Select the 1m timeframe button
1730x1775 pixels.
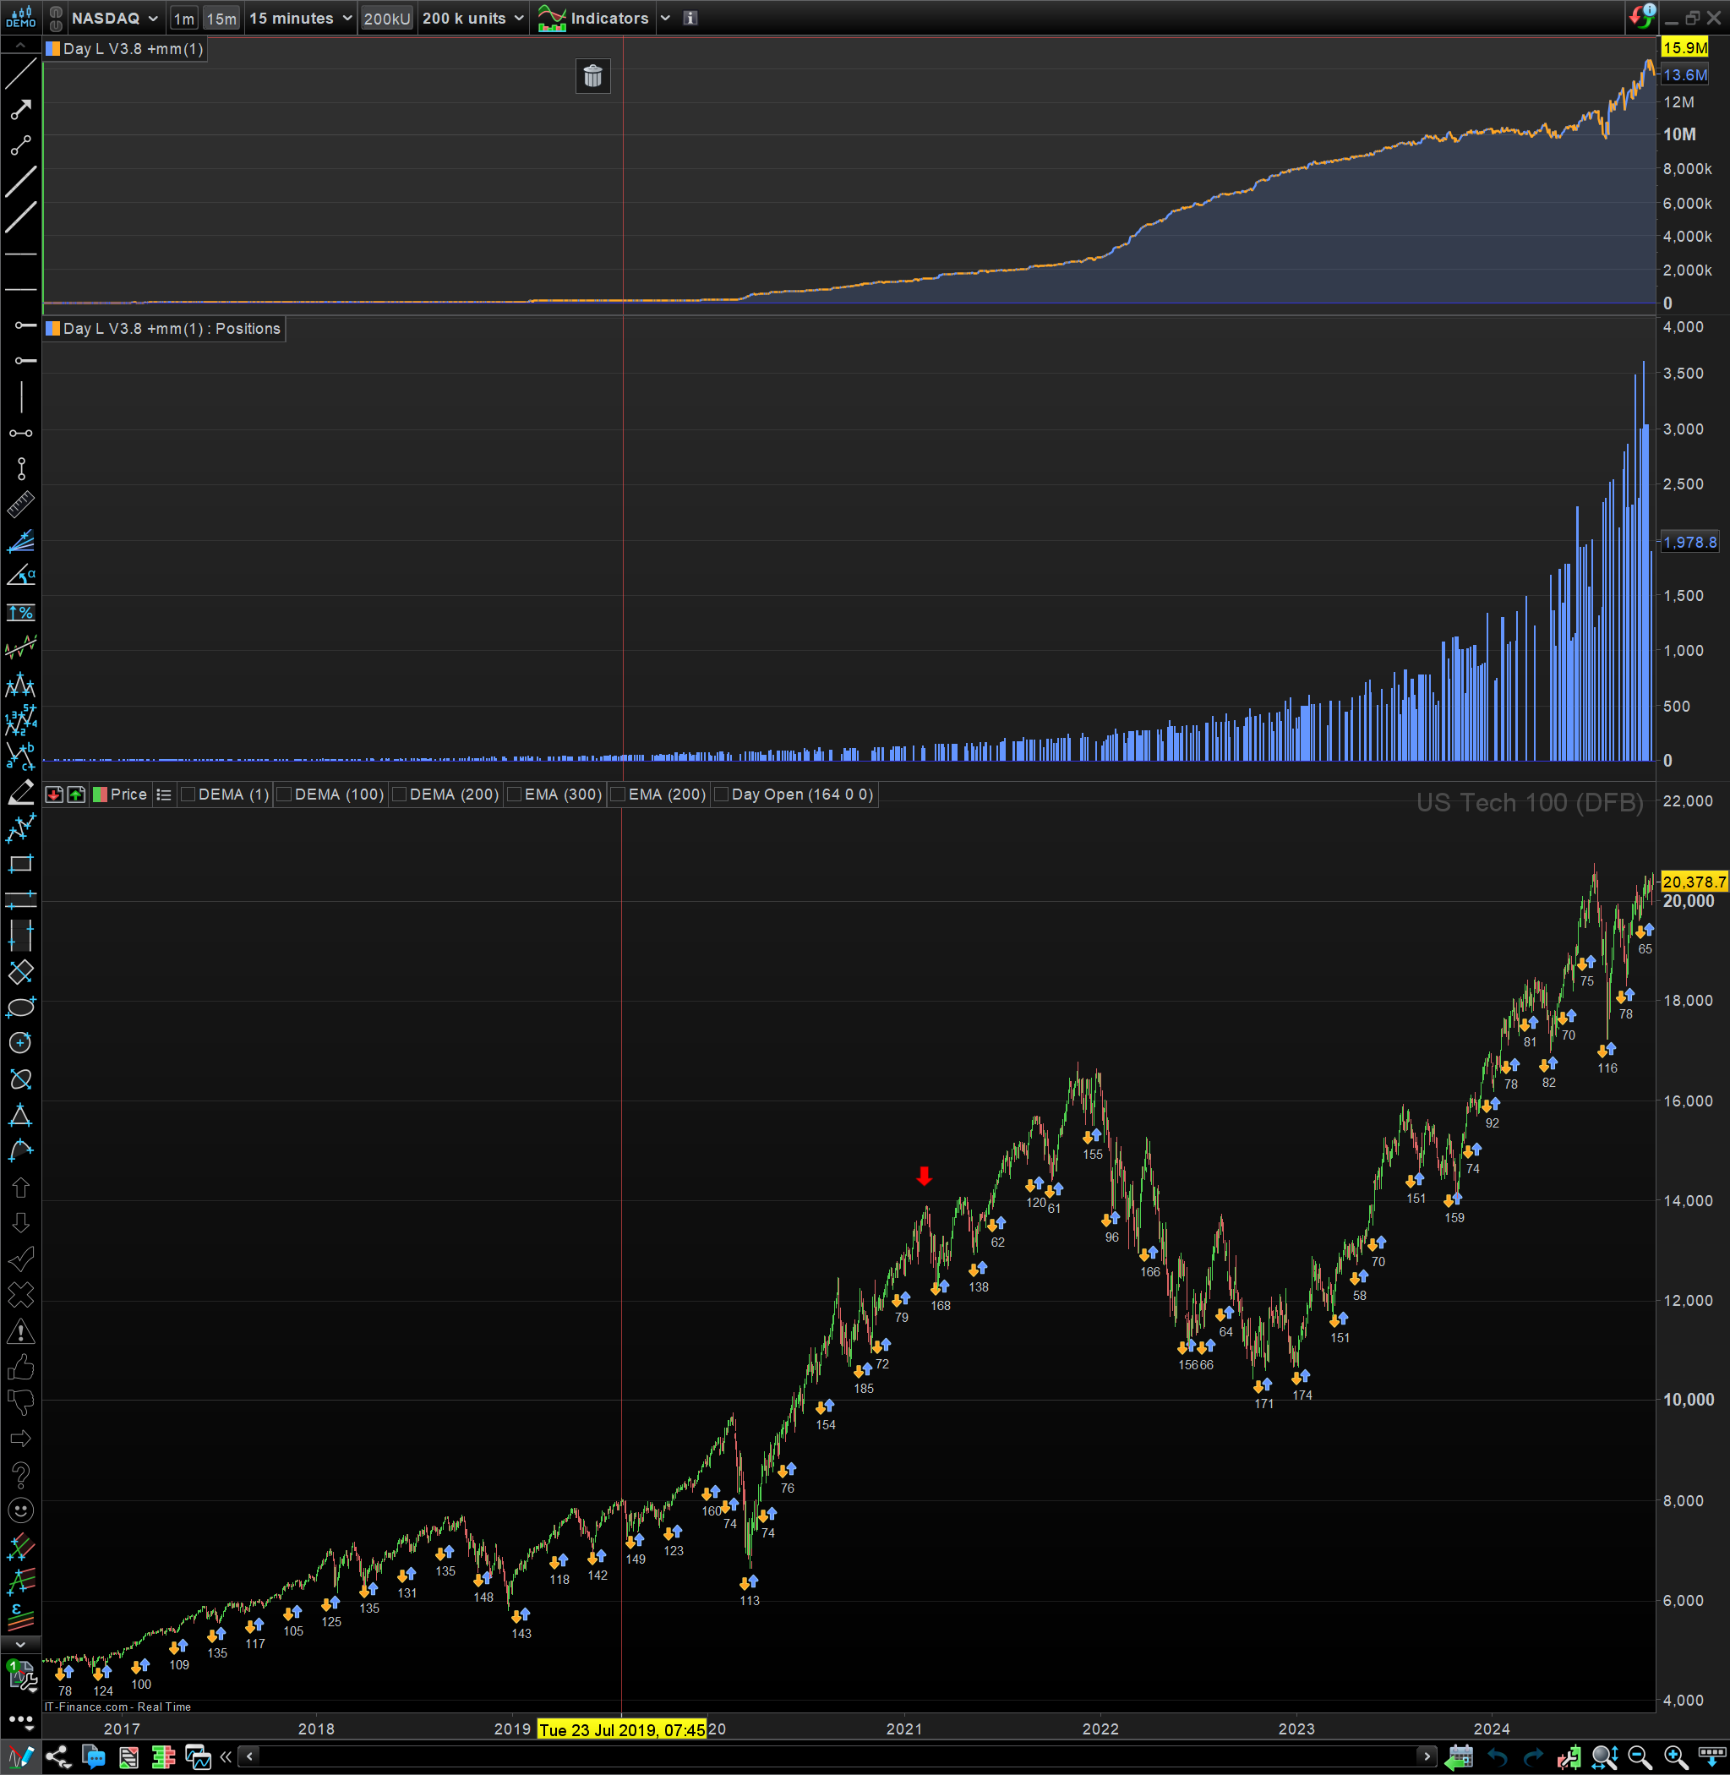click(x=183, y=19)
